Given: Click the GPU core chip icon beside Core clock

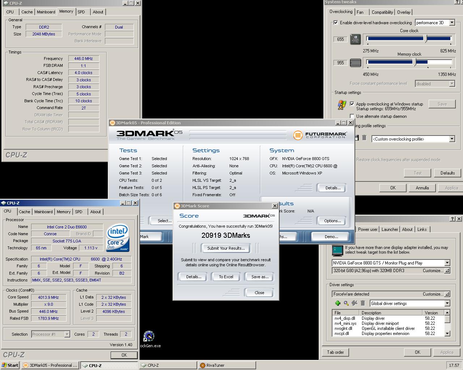Looking at the screenshot, I should click(356, 39).
